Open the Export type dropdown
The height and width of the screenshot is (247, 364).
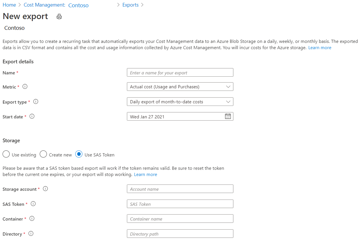(180, 102)
